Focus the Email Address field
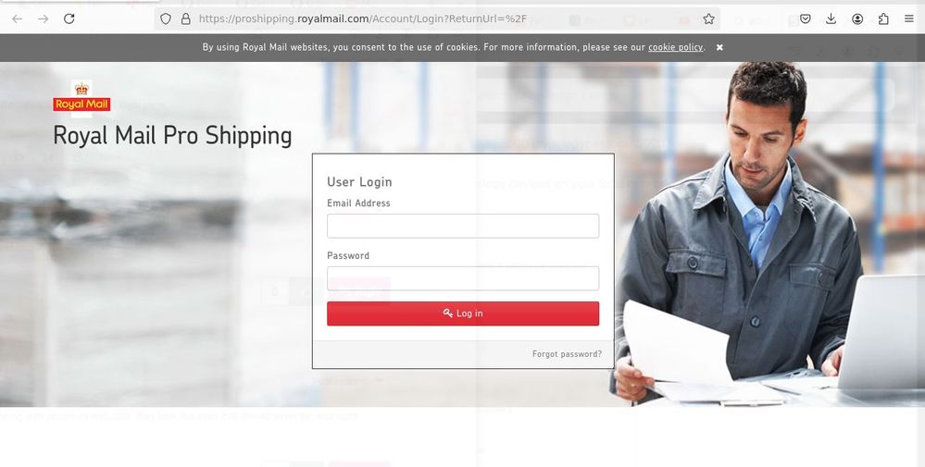925x467 pixels. click(463, 227)
